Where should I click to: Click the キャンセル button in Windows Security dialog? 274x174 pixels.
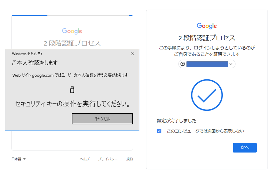(102, 119)
